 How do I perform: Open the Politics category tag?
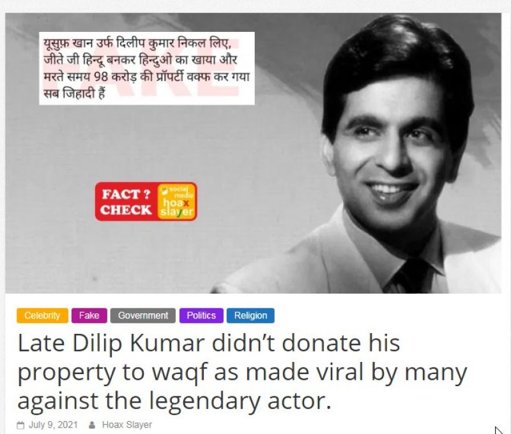[x=201, y=315]
